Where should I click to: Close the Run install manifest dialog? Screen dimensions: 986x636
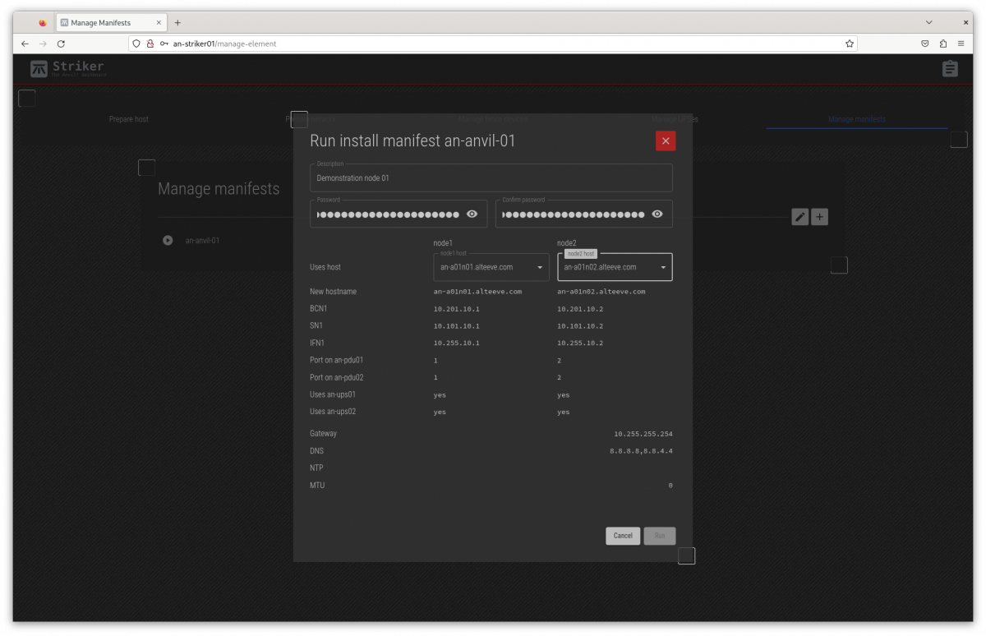665,141
